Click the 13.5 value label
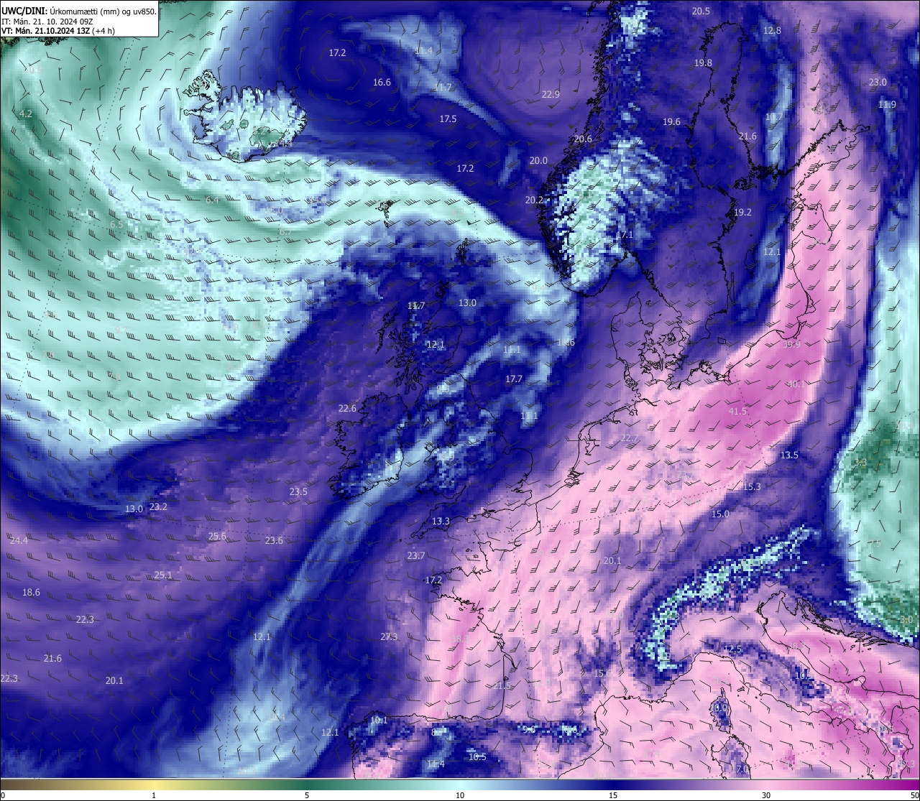The width and height of the screenshot is (920, 801). pos(789,455)
